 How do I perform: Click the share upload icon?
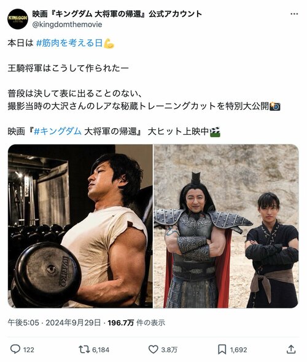point(291,349)
